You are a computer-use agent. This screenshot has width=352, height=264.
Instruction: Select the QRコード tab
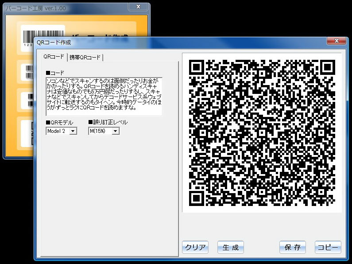click(54, 57)
